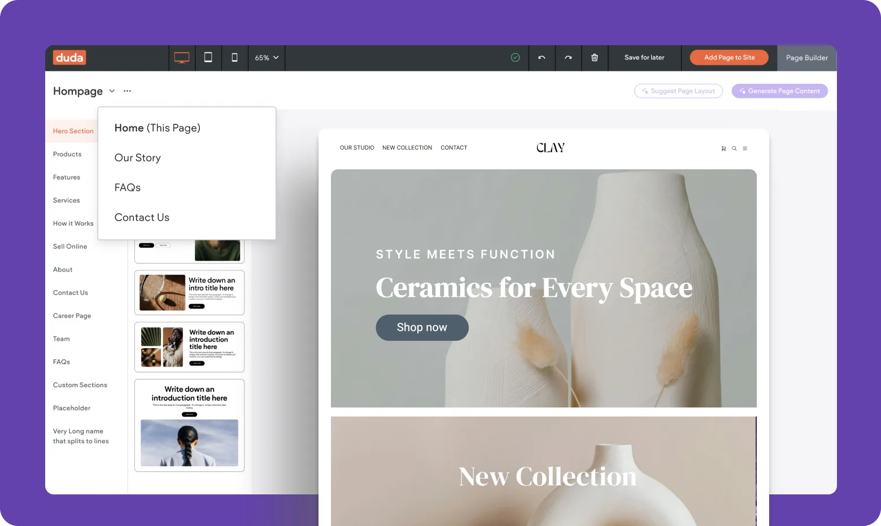Select Custom Sections category
Screen dimensions: 881x526
coord(80,385)
